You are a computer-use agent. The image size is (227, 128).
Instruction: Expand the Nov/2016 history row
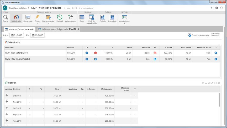(x=7, y=102)
